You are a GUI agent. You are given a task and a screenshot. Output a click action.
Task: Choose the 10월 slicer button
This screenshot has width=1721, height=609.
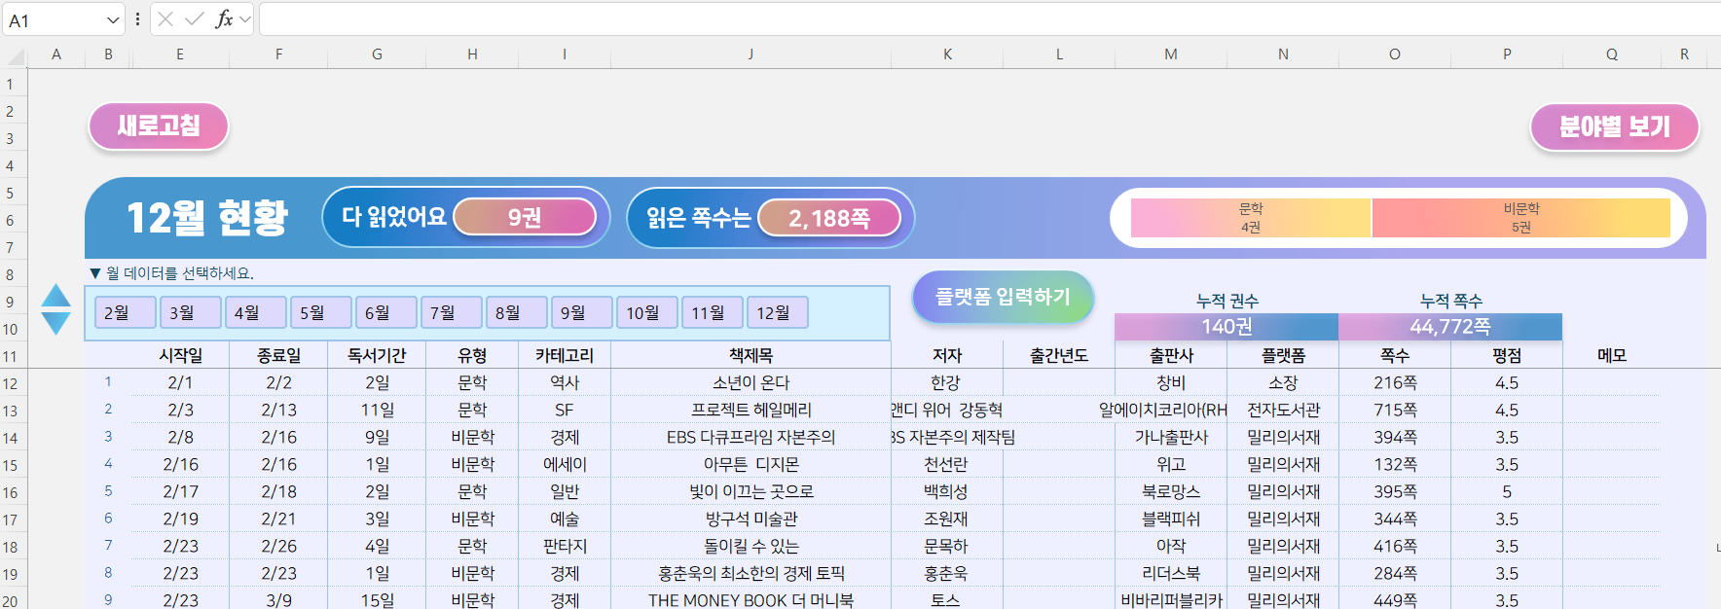(646, 312)
